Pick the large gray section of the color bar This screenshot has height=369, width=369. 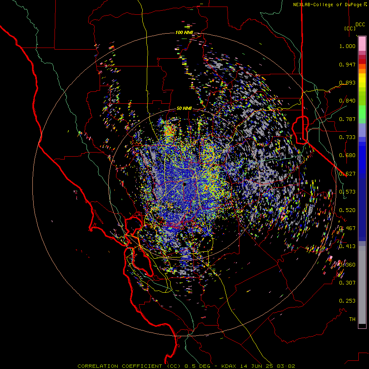tap(362, 285)
